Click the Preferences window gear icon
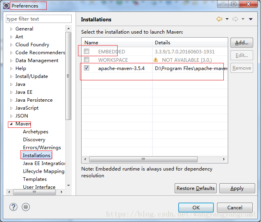 6,6
